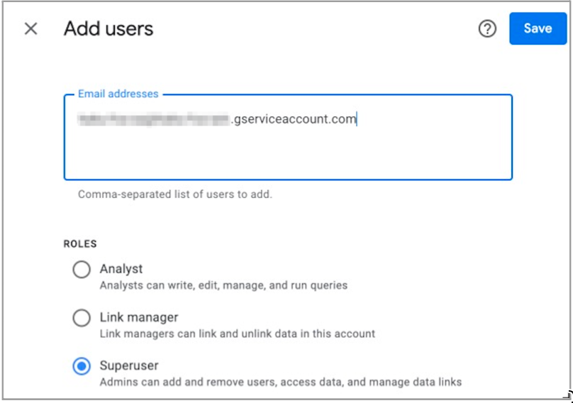Click the blue Save button
The height and width of the screenshot is (403, 573).
point(537,28)
